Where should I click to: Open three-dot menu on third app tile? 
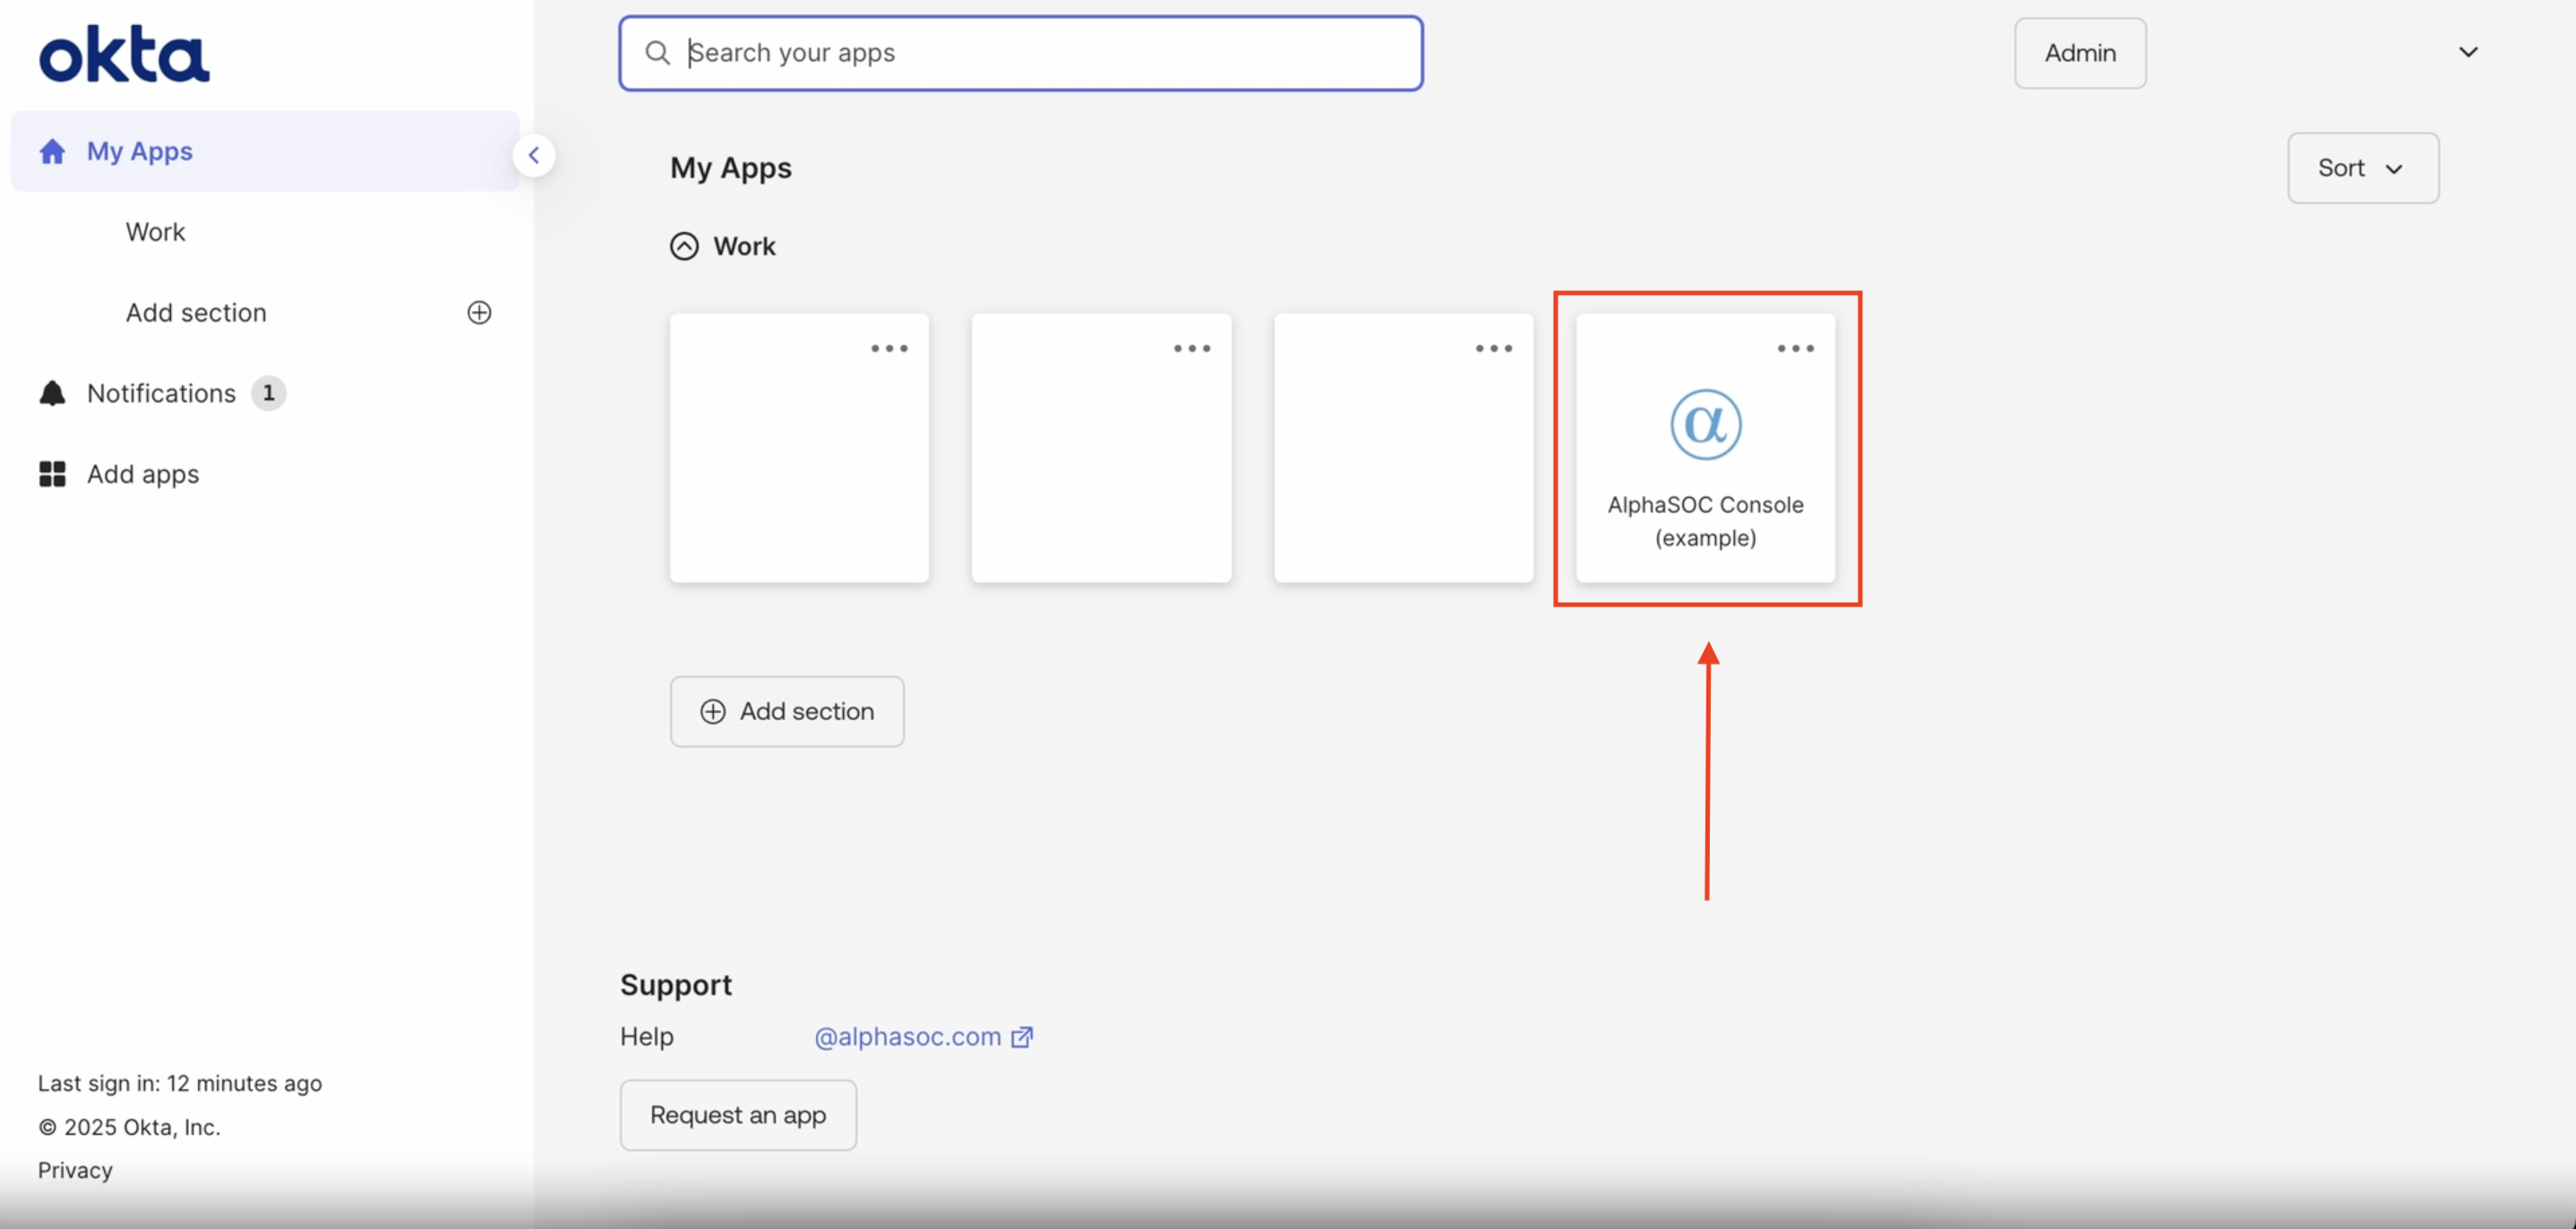click(1493, 348)
